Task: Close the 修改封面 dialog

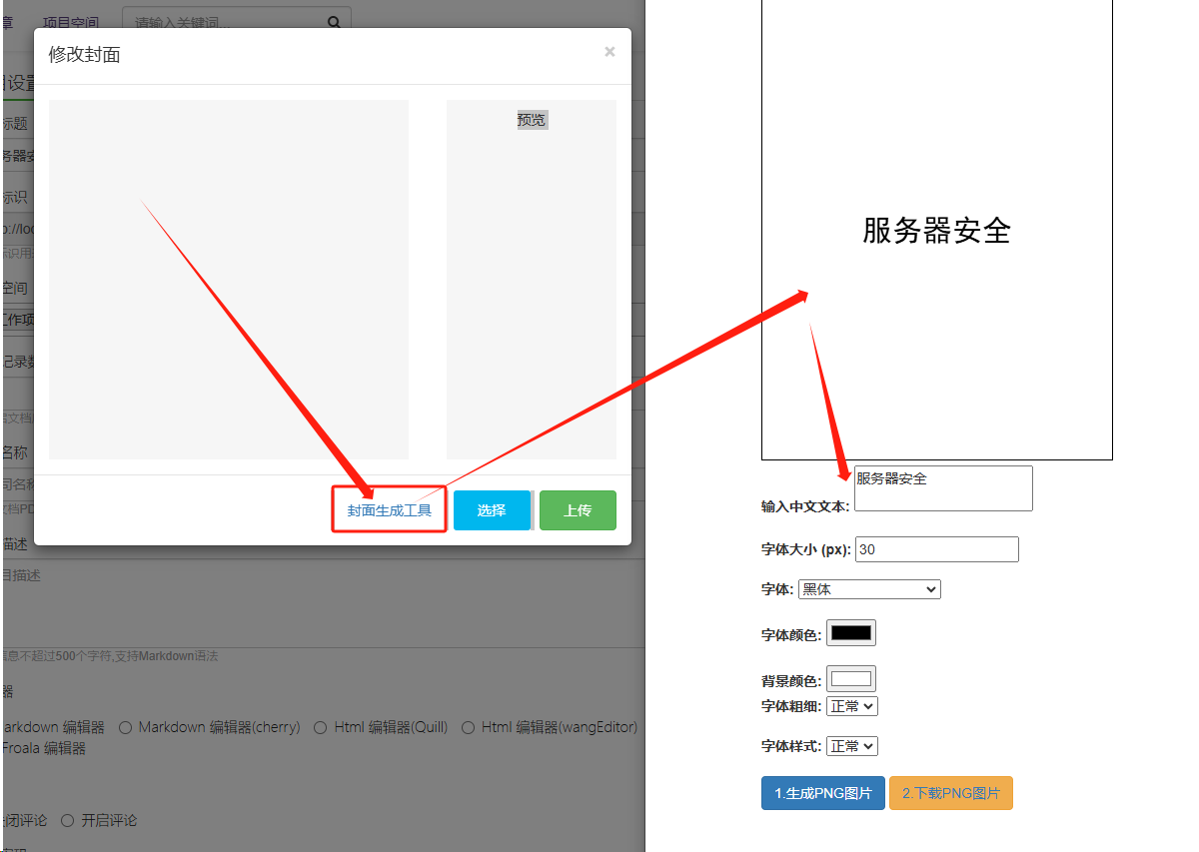Action: (609, 52)
